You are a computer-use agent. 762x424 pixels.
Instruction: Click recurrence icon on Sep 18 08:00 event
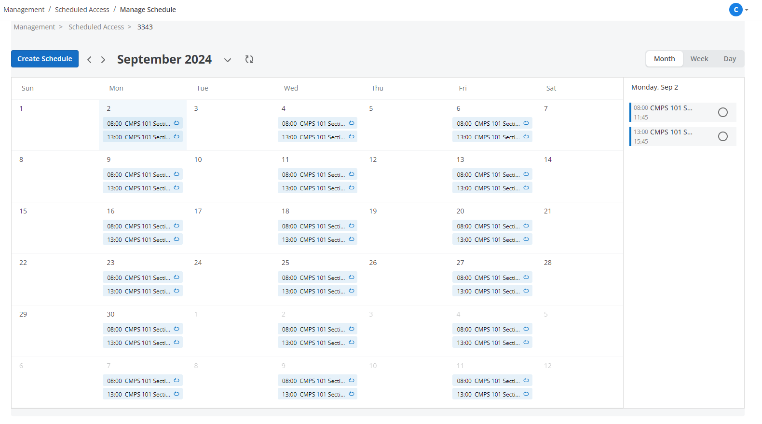tap(352, 226)
